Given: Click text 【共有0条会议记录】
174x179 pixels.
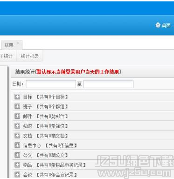Looking at the screenshot, I should 56,175.
